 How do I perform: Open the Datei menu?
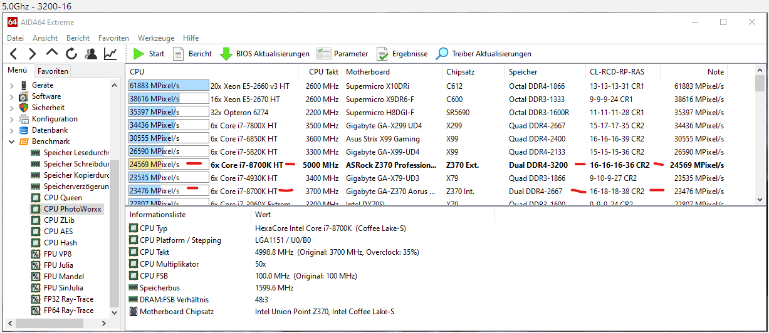pyautogui.click(x=15, y=38)
